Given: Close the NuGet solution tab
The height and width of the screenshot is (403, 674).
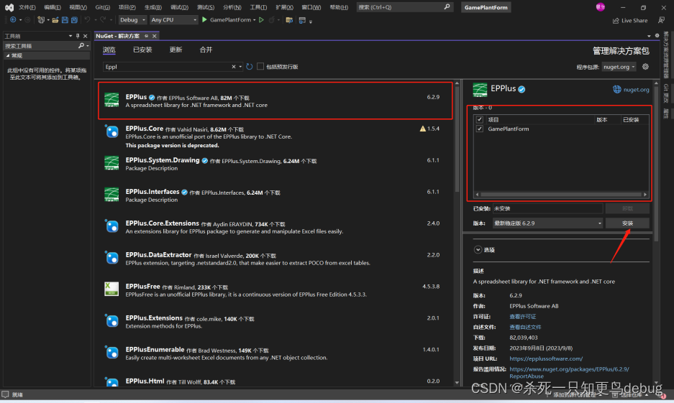Looking at the screenshot, I should pos(155,36).
